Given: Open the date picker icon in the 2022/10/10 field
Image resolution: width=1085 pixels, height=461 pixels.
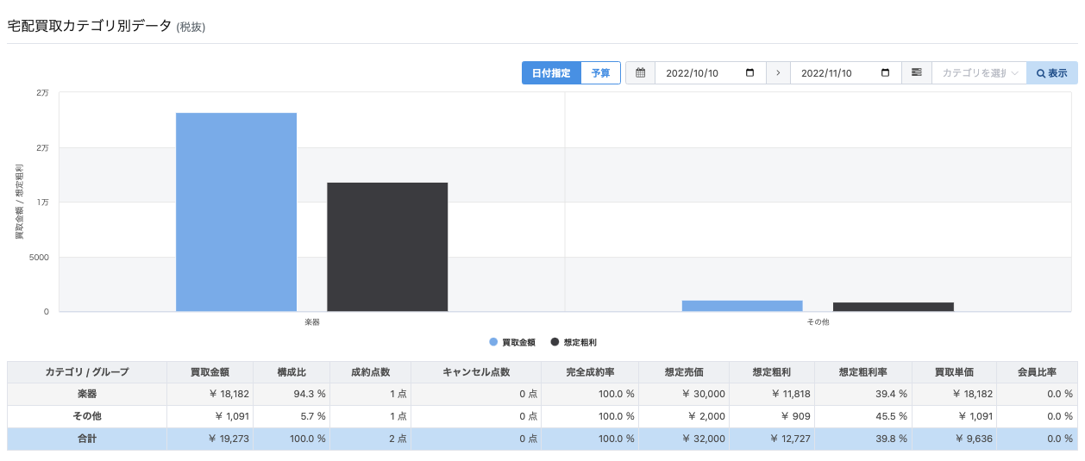Looking at the screenshot, I should tap(749, 73).
